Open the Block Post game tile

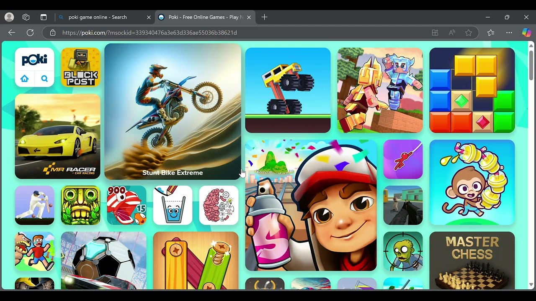coord(80,67)
